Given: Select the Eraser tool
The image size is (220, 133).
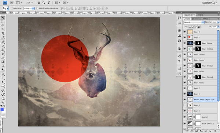Looking at the screenshot, I should 3,58.
